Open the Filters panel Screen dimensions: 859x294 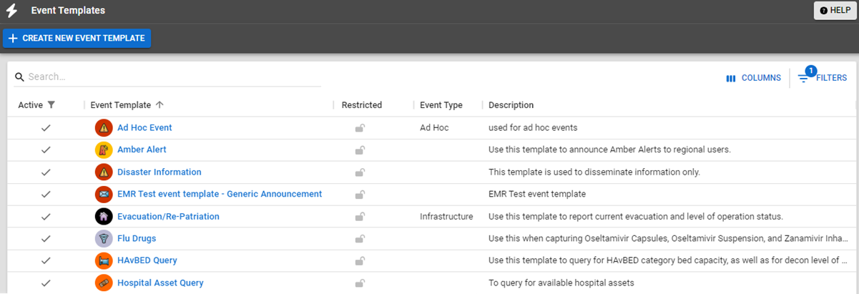point(823,77)
